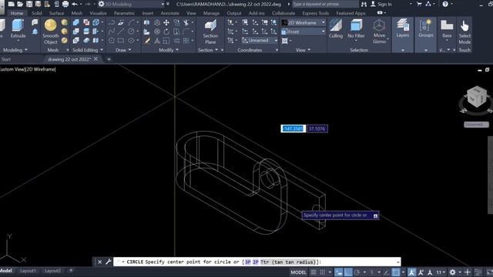
Task: Open the 3D Modeling workspace dropdown
Action: point(131,4)
